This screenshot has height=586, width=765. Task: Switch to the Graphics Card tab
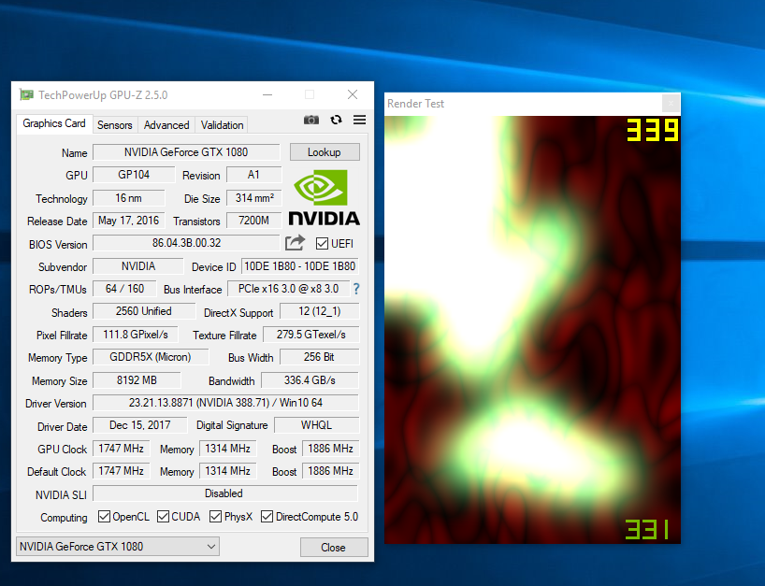click(x=54, y=123)
